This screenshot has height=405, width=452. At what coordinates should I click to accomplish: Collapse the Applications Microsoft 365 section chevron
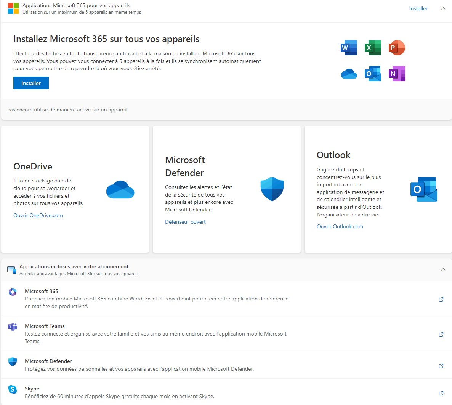pyautogui.click(x=443, y=8)
